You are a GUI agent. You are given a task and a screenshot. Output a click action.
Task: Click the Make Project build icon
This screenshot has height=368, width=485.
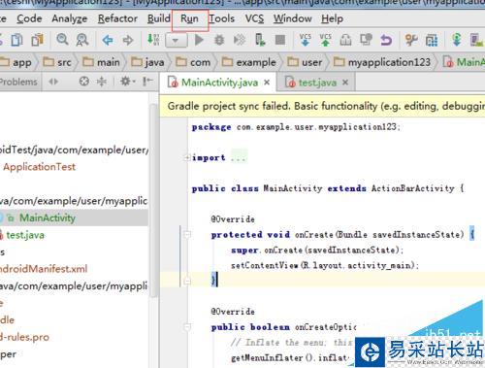coord(153,40)
